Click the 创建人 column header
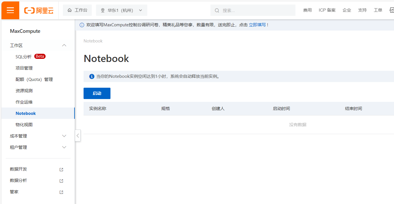394x204 pixels. pos(218,109)
